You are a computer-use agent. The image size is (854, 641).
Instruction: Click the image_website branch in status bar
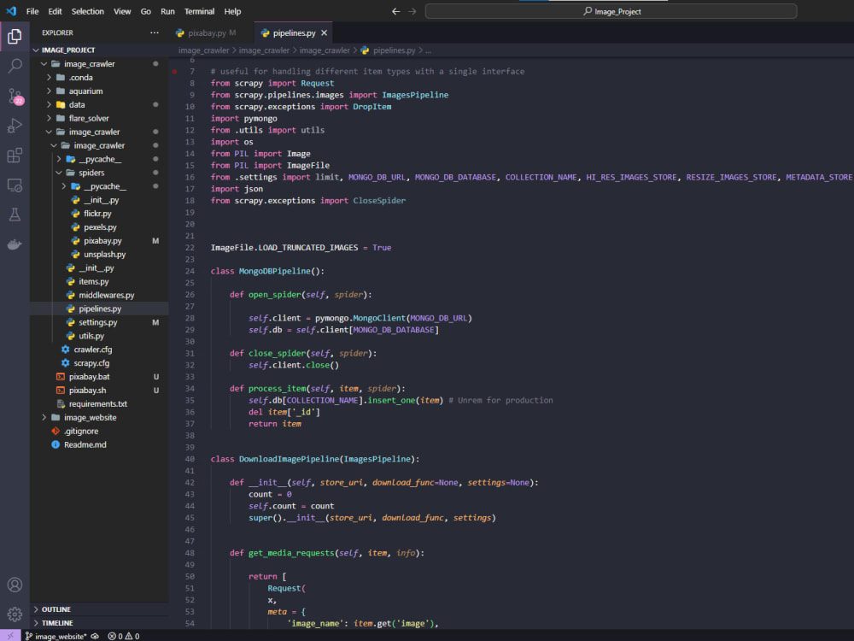tap(60, 636)
